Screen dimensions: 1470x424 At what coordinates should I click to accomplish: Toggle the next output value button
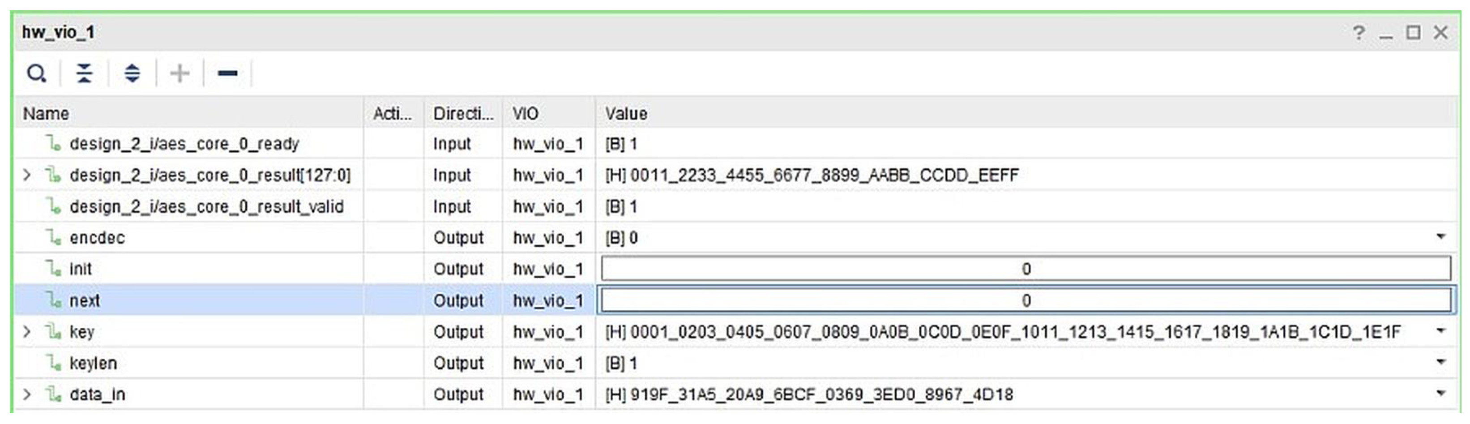coord(1026,300)
